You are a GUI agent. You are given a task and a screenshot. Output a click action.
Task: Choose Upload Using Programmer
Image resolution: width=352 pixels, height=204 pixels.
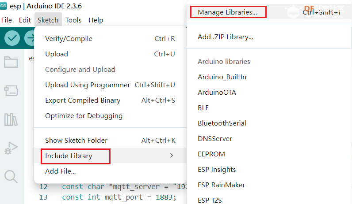click(110, 85)
